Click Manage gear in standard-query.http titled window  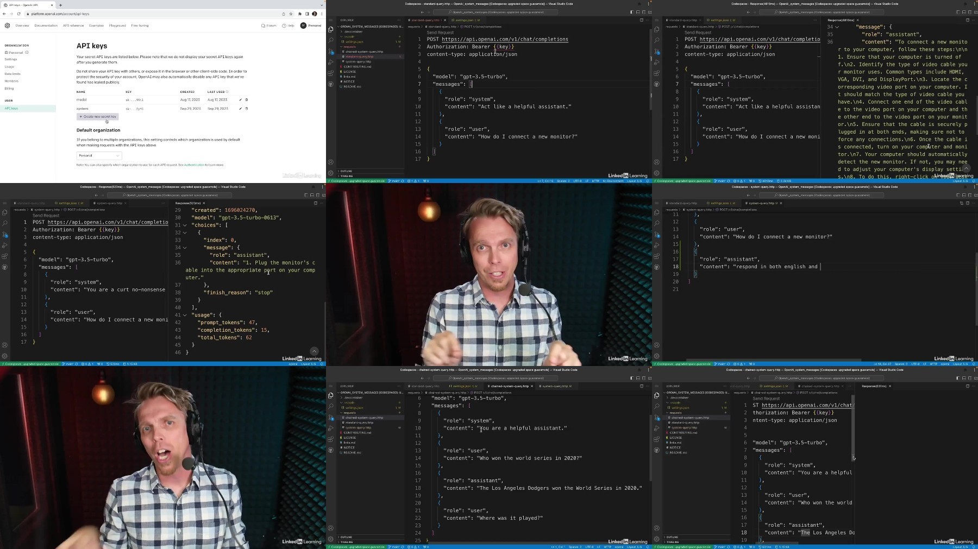click(x=330, y=173)
